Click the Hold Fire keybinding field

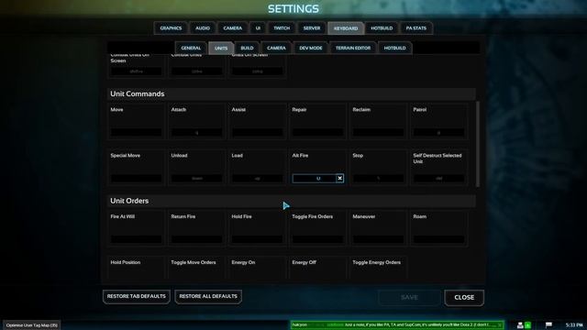(257, 239)
